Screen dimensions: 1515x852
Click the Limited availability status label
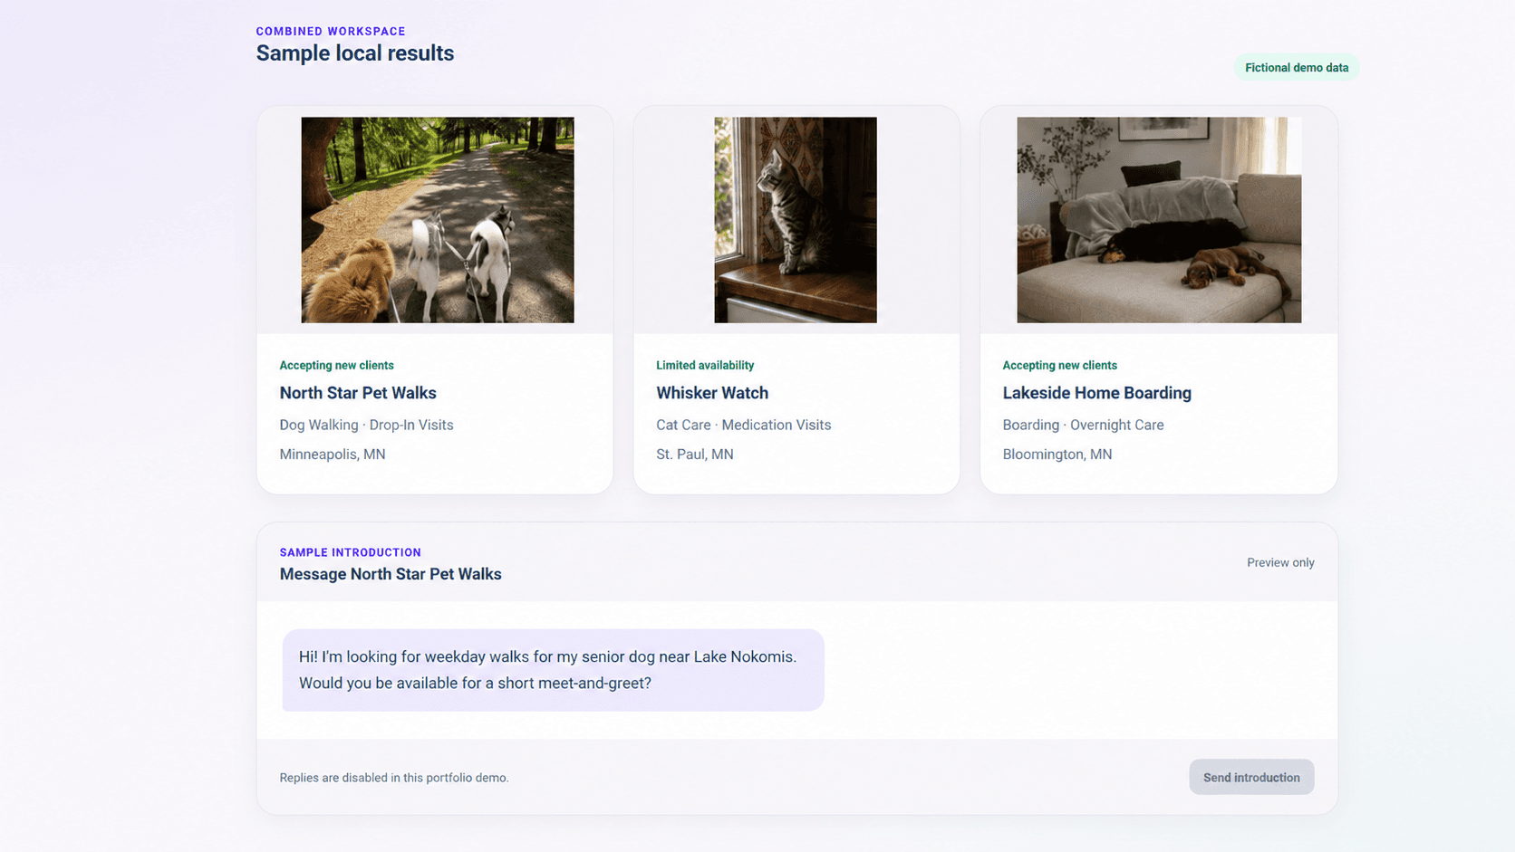(x=705, y=366)
